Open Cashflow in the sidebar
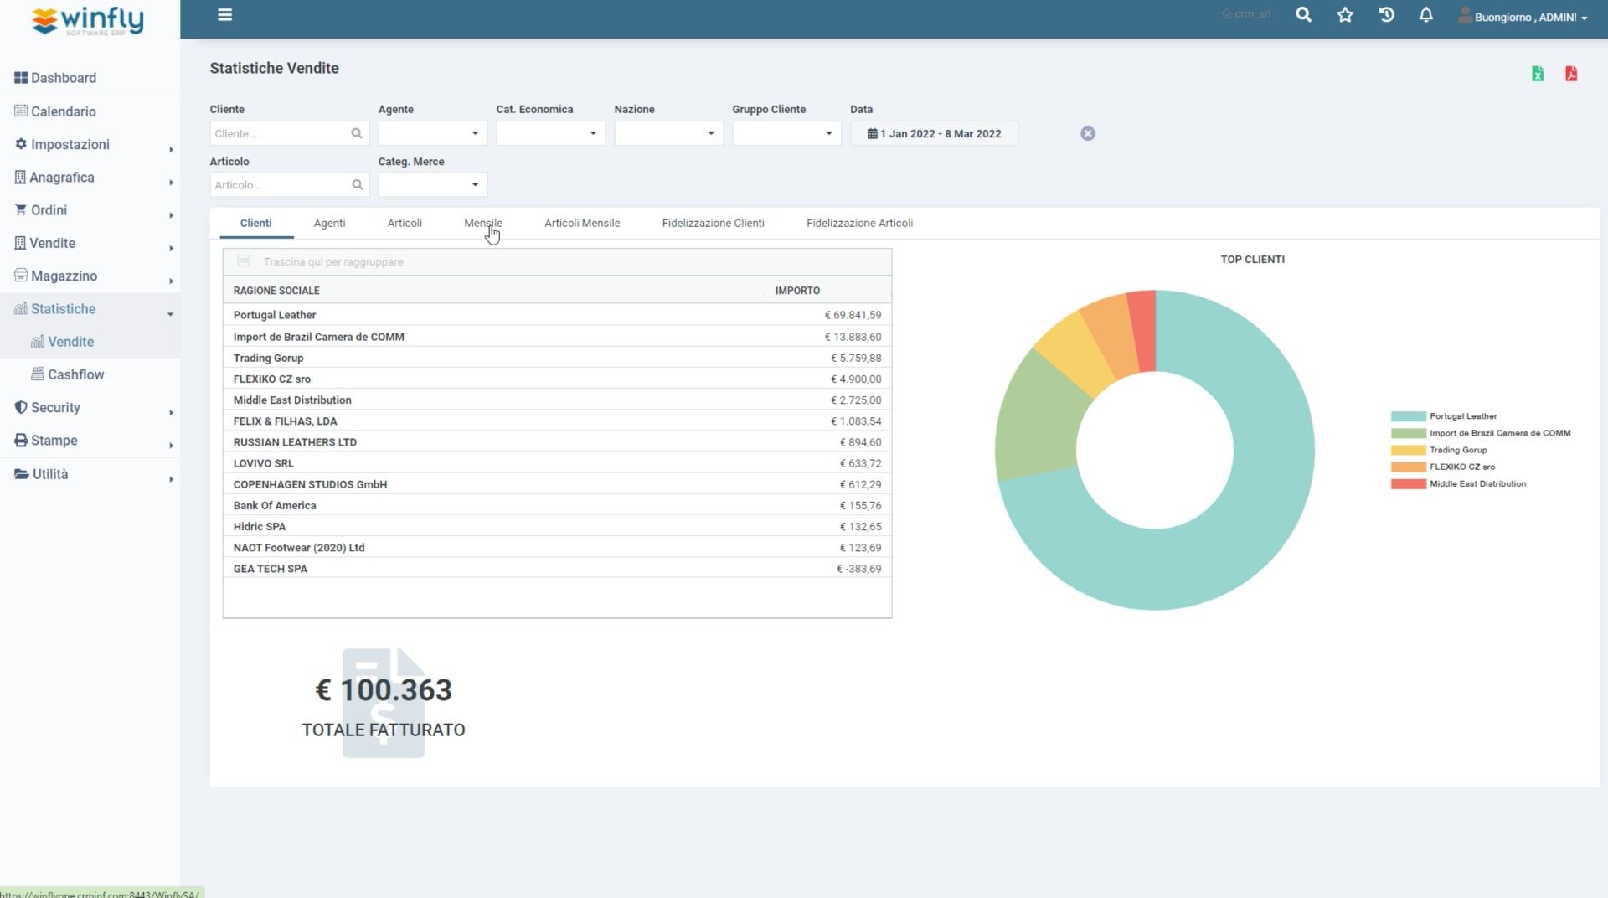The height and width of the screenshot is (898, 1608). (x=75, y=374)
